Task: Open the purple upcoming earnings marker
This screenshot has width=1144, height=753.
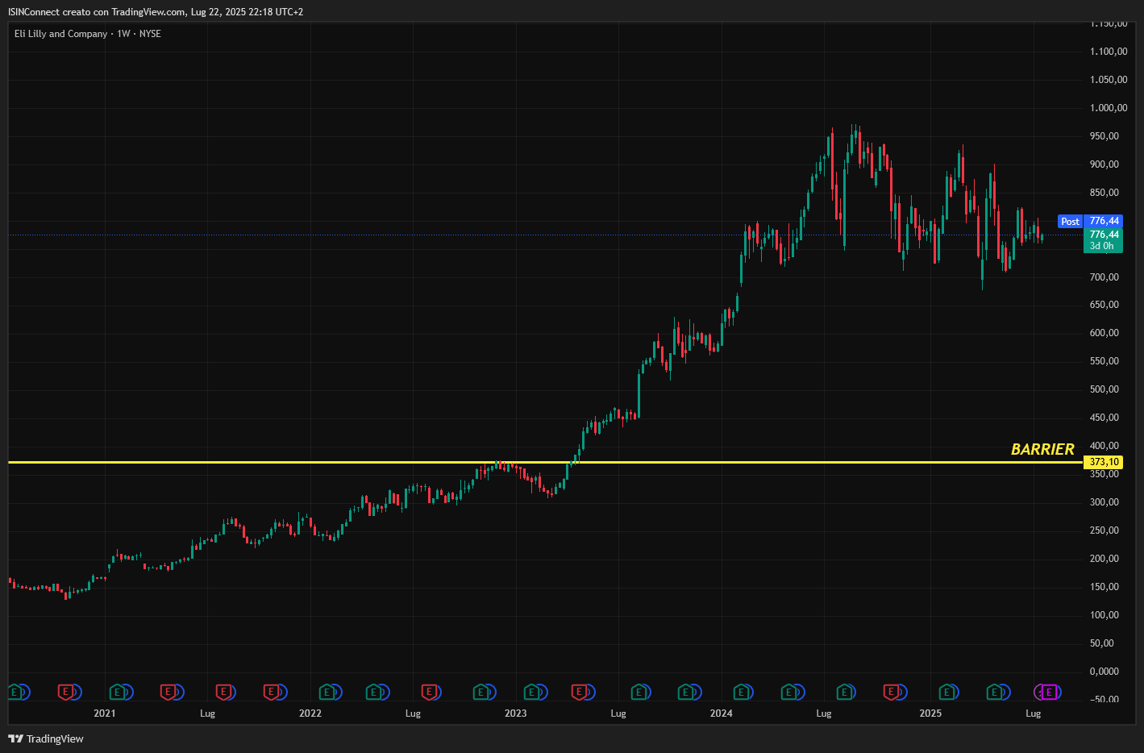Action: point(1049,692)
